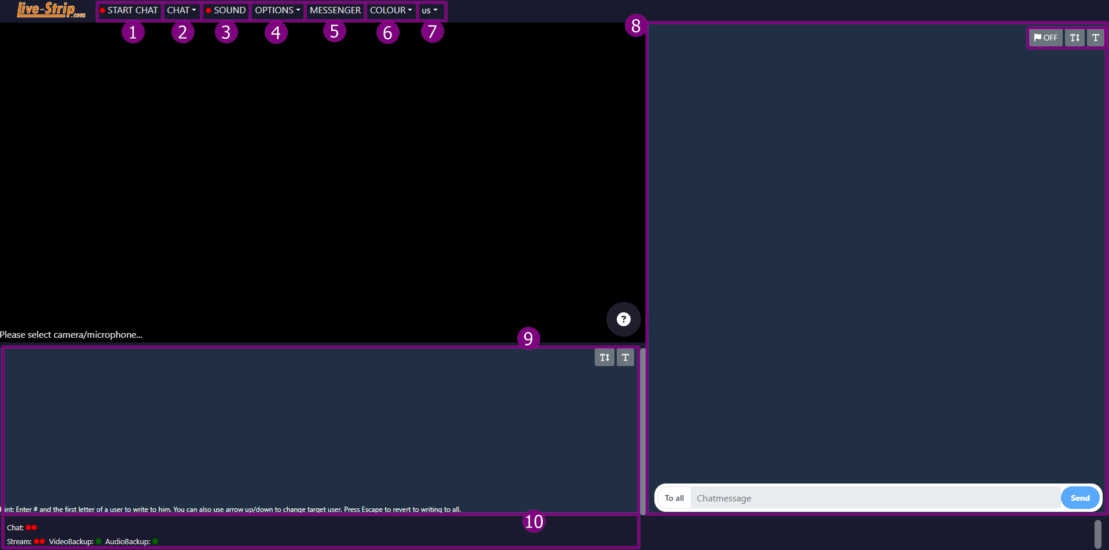Screen dimensions: 1109x550
Task: Click the 'To all' recipient button
Action: [x=674, y=498]
